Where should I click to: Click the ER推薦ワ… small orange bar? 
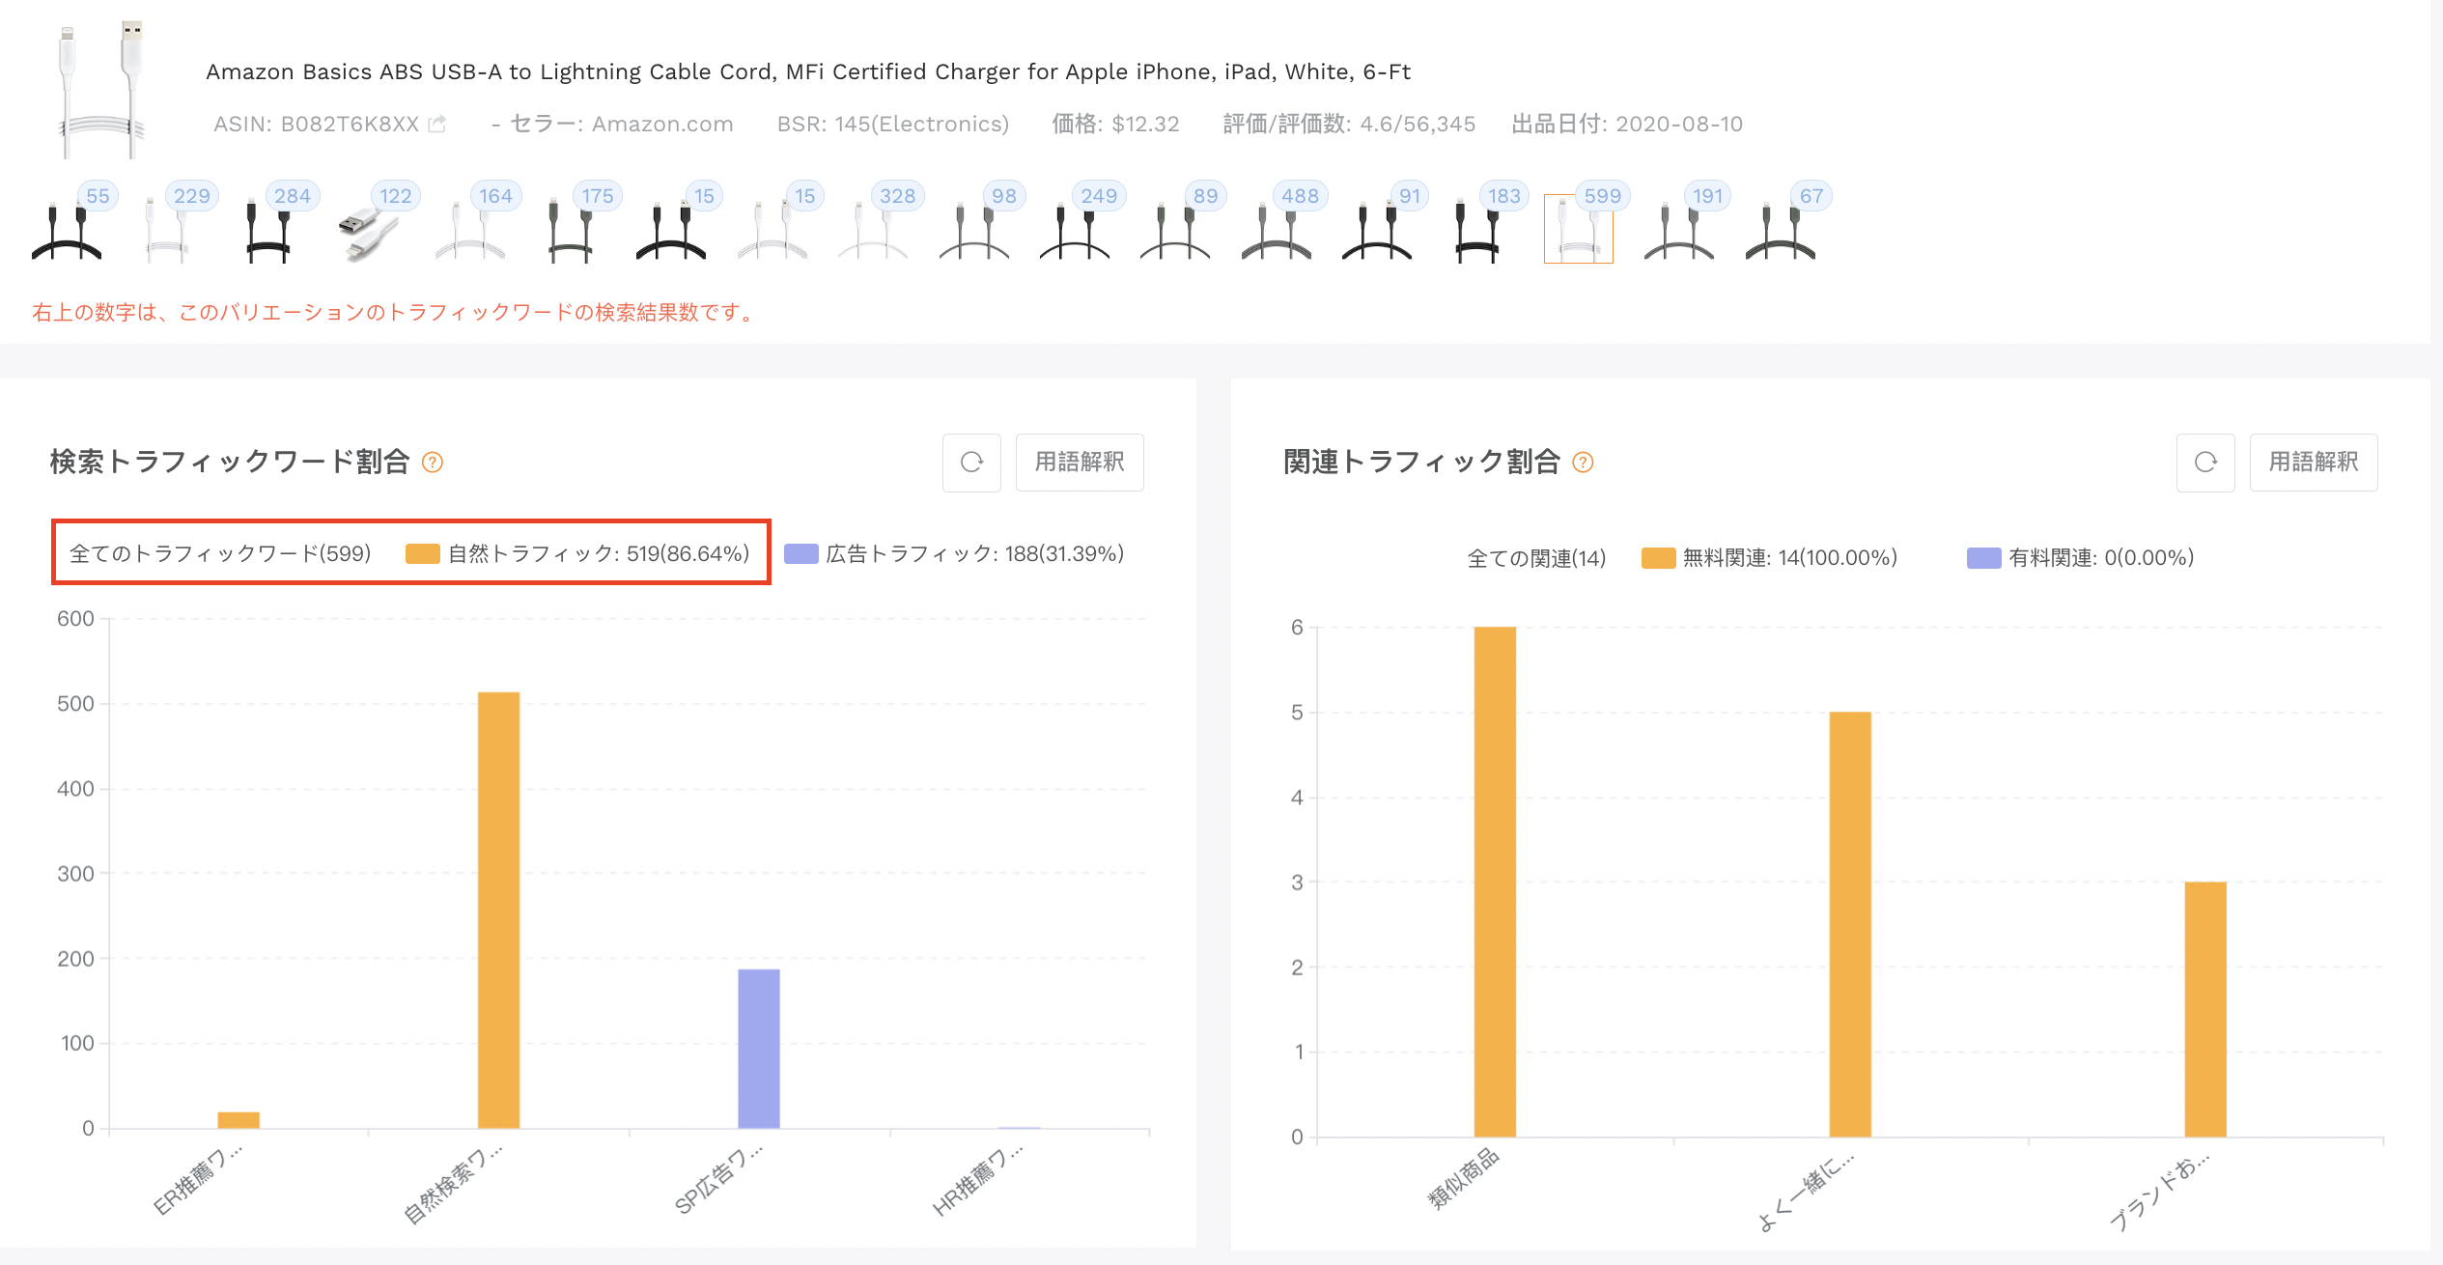pos(239,1120)
